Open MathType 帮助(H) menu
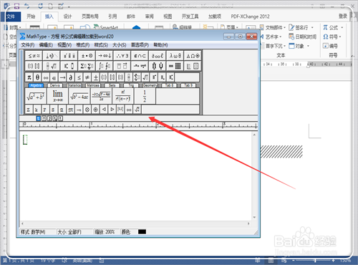 (x=160, y=45)
